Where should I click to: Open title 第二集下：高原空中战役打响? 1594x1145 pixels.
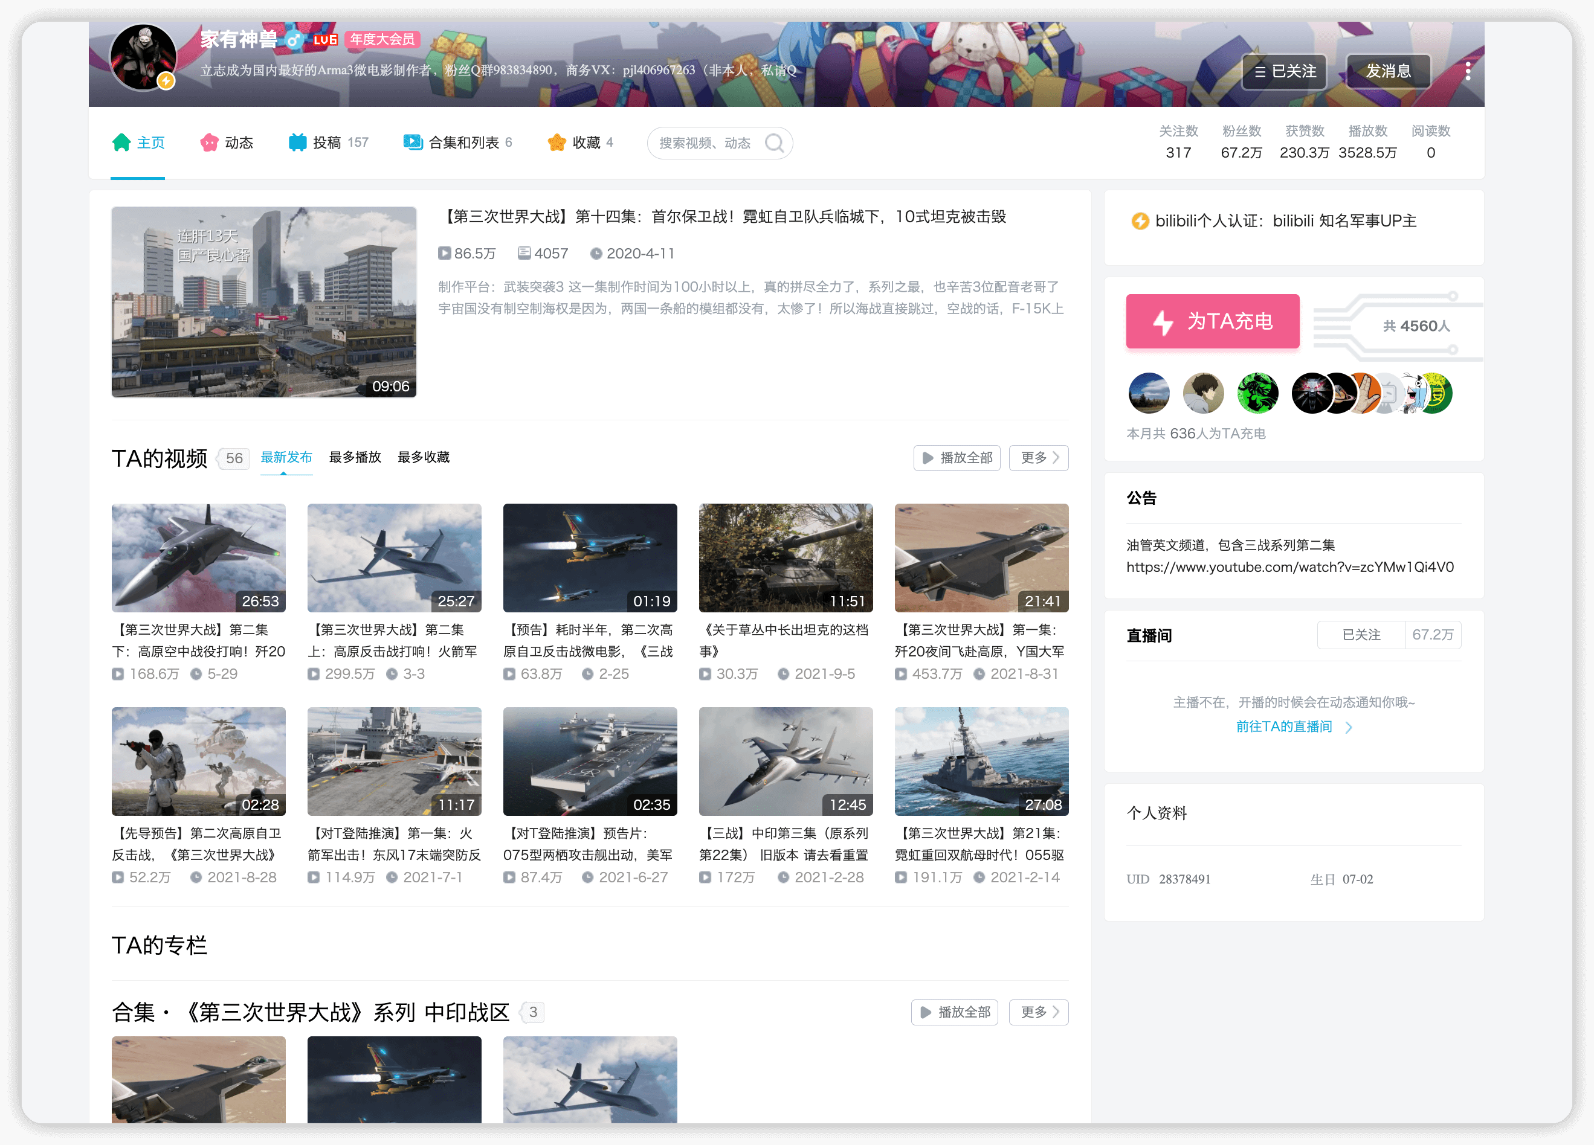(x=199, y=641)
